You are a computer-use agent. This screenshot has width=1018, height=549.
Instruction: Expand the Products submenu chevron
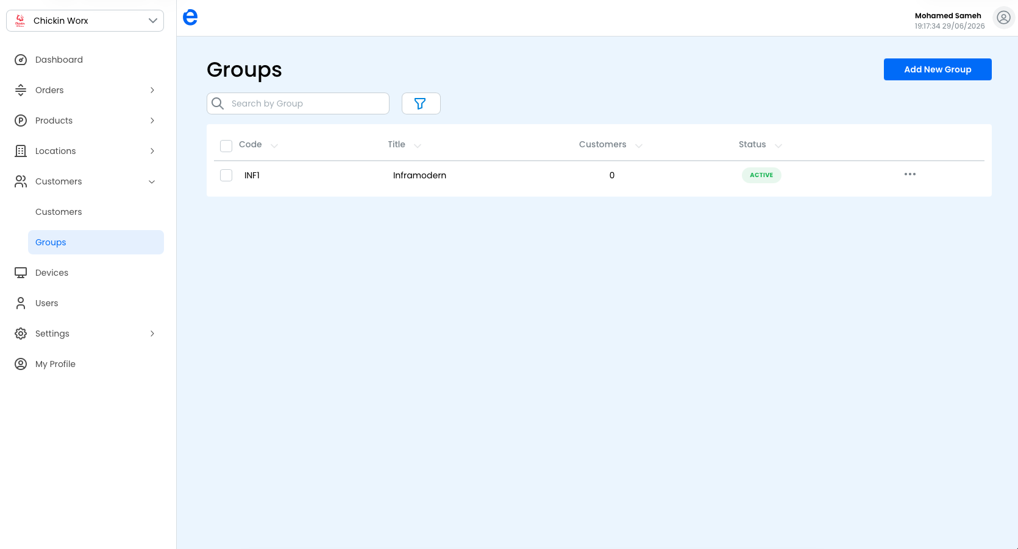point(152,121)
